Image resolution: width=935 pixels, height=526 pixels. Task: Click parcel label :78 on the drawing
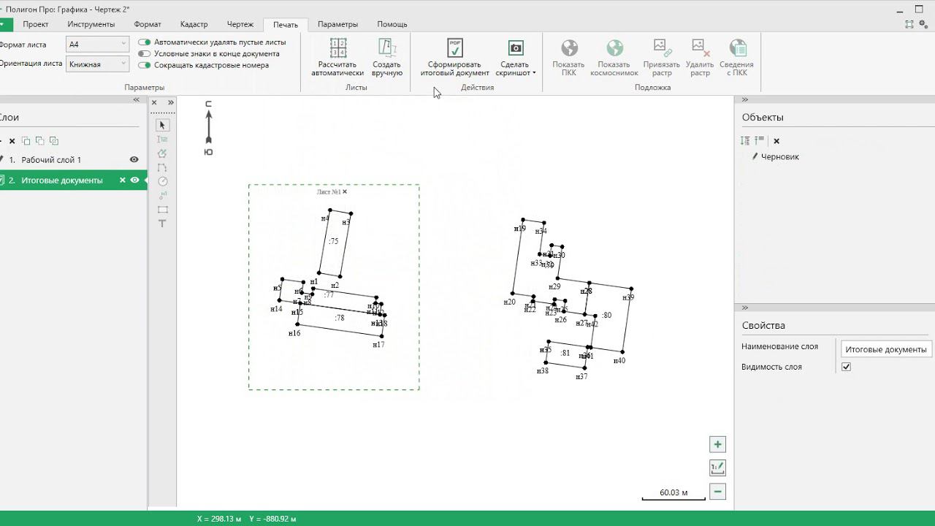(x=339, y=318)
